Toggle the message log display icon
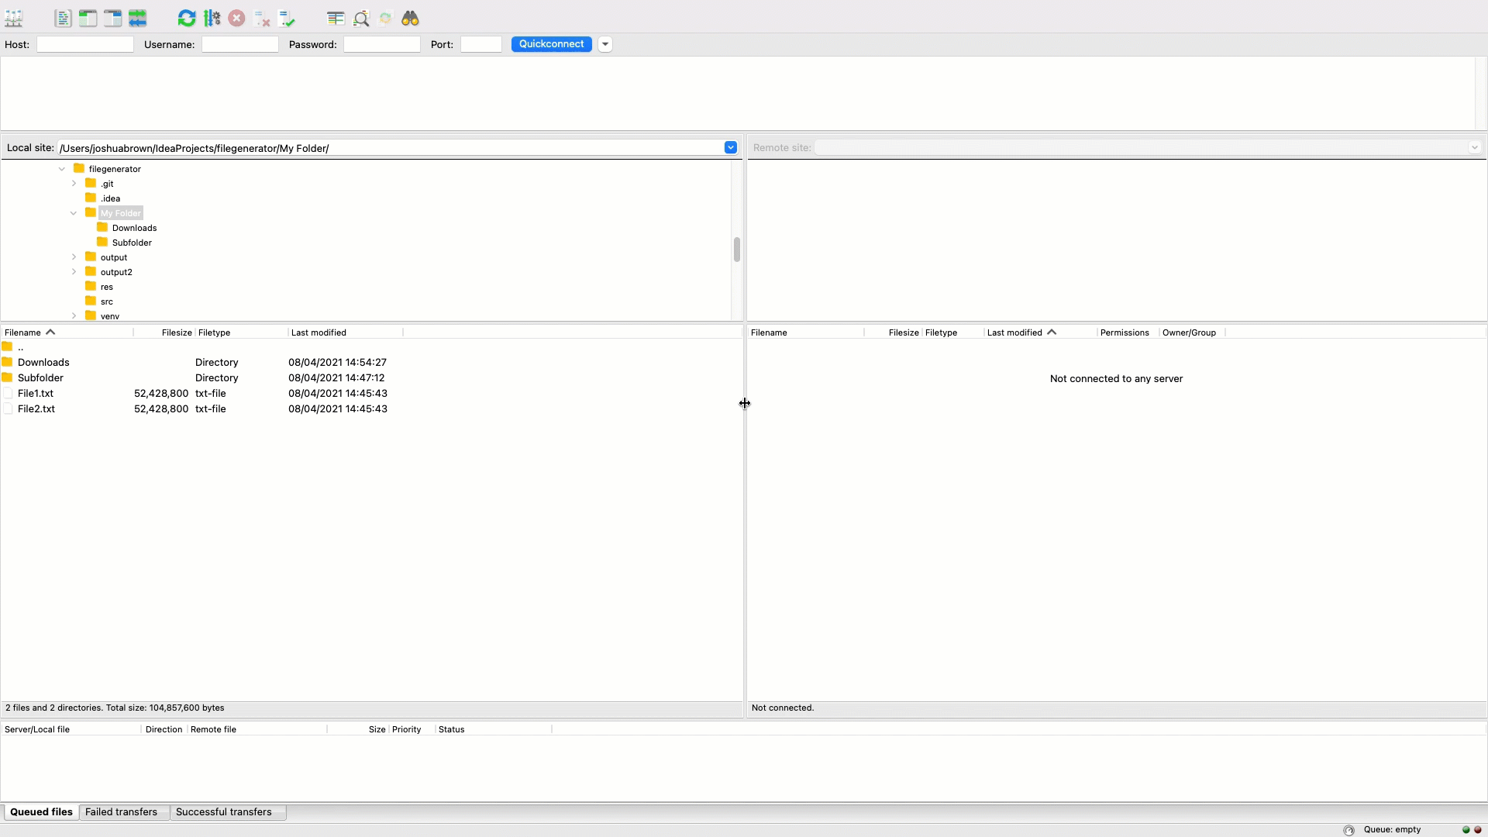Image resolution: width=1488 pixels, height=837 pixels. (x=63, y=18)
